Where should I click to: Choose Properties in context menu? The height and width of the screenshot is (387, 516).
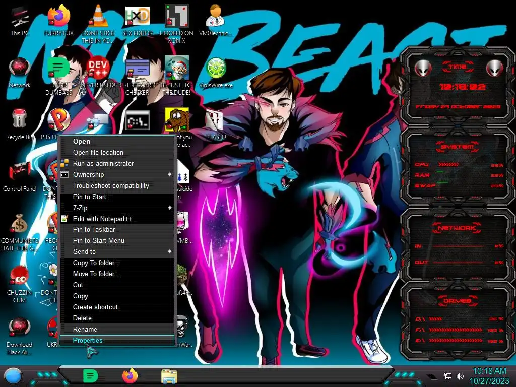117,340
